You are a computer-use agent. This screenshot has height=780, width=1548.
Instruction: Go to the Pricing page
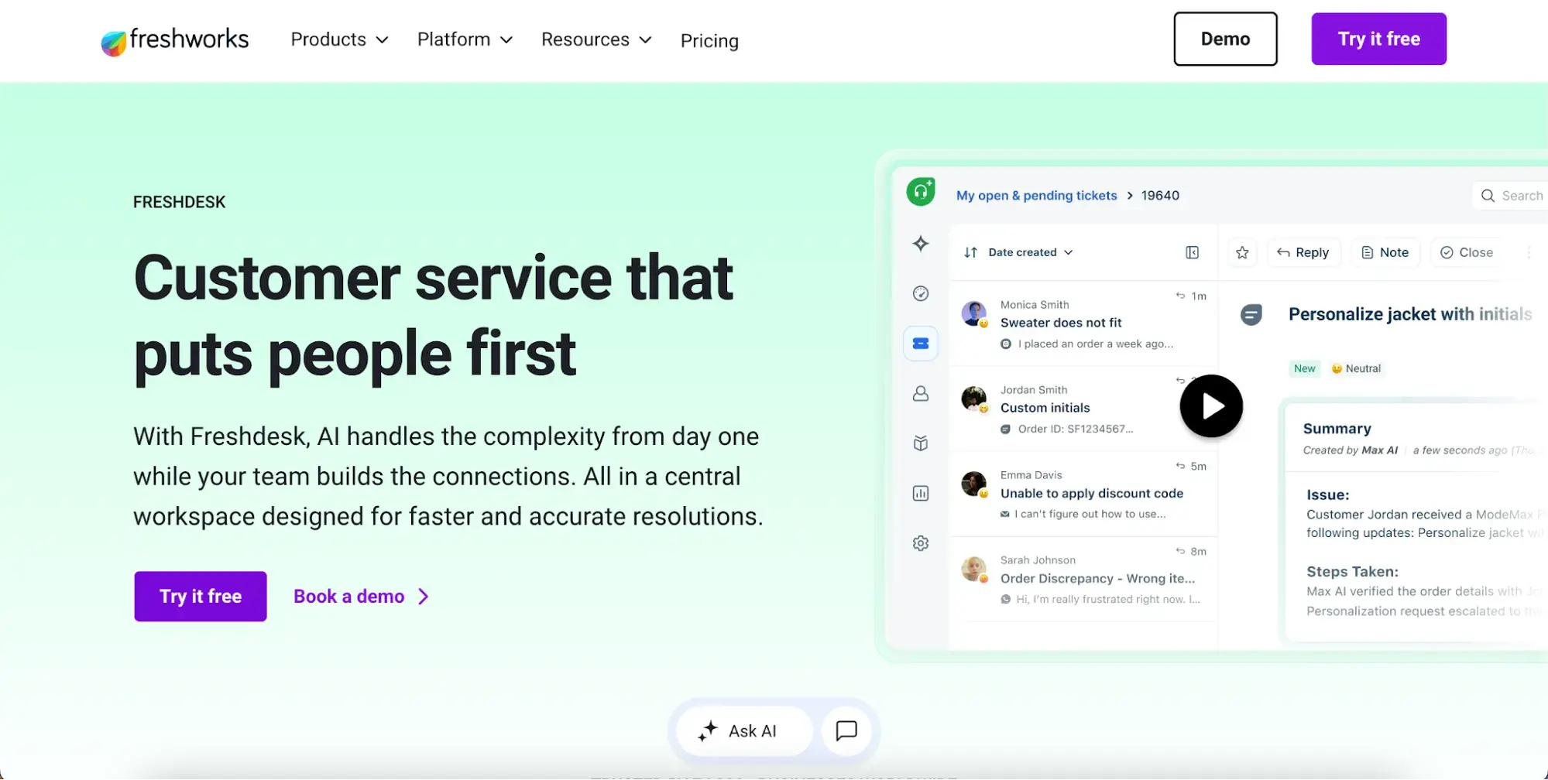[709, 40]
